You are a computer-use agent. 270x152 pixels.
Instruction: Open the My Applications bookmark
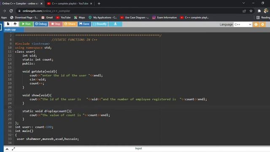point(103,18)
